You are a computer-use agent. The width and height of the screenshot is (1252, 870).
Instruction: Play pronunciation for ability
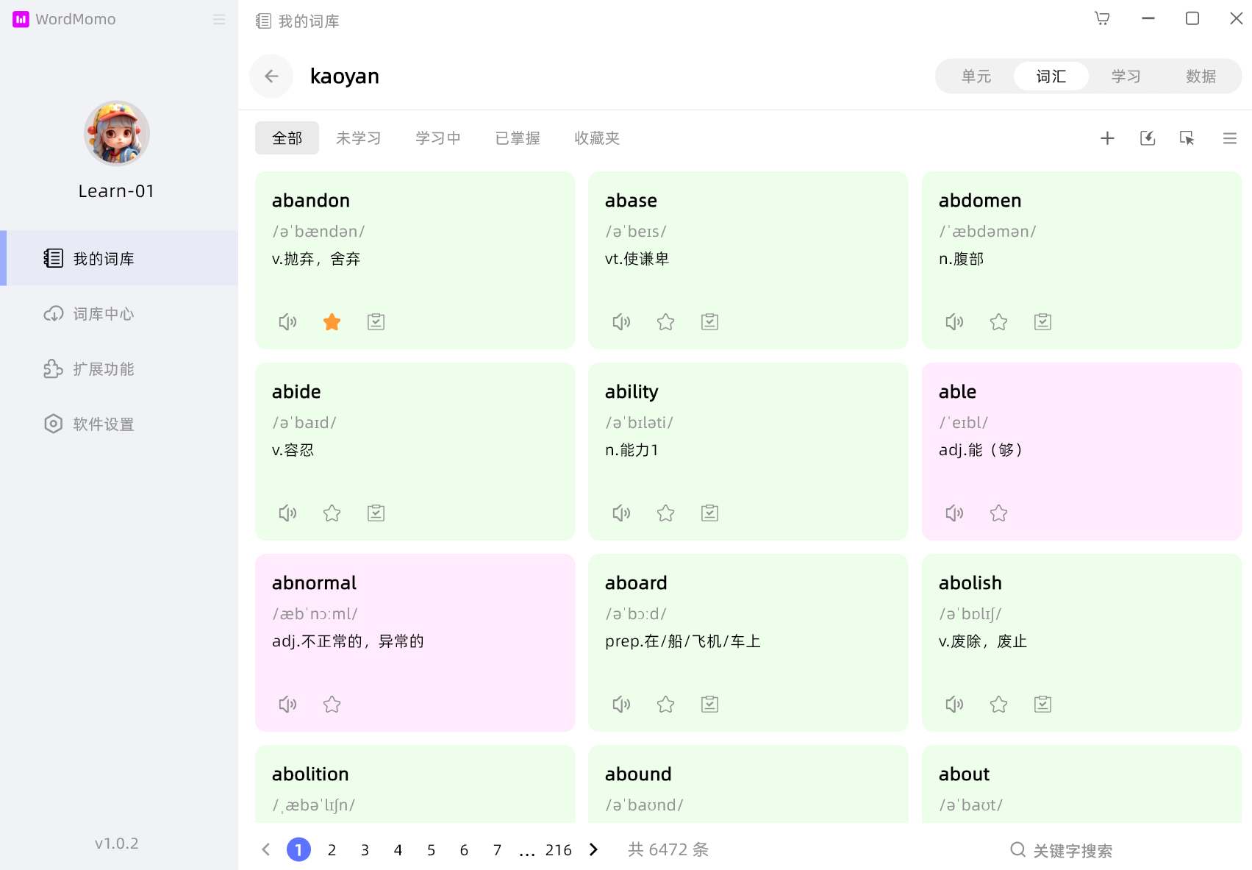coord(621,513)
